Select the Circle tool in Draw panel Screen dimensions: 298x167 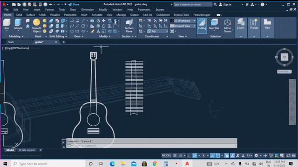(x=83, y=26)
